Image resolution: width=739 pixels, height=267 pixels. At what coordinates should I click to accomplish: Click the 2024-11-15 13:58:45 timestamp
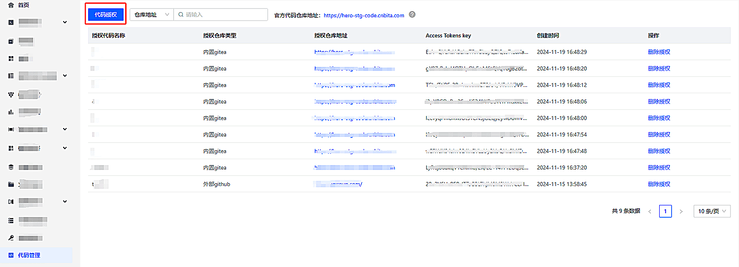click(x=562, y=184)
